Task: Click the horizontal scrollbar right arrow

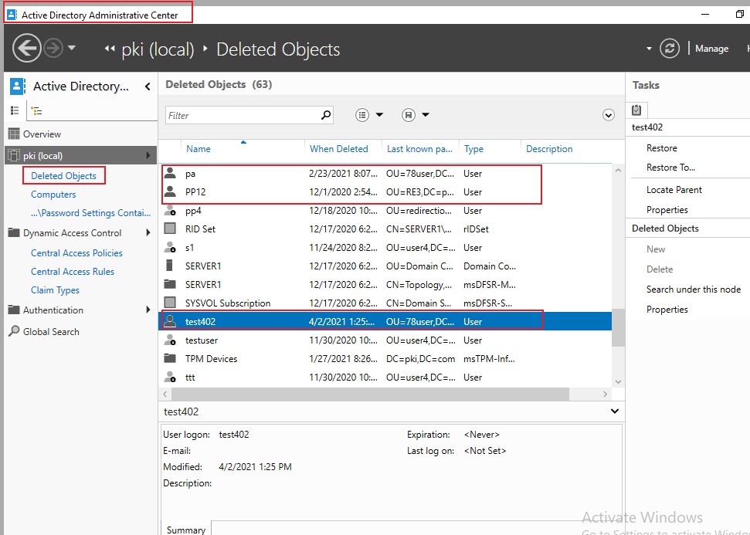Action: [605, 394]
